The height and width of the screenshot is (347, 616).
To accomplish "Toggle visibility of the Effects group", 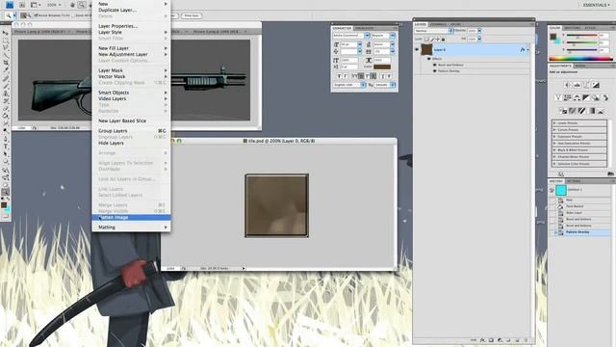I will click(429, 59).
